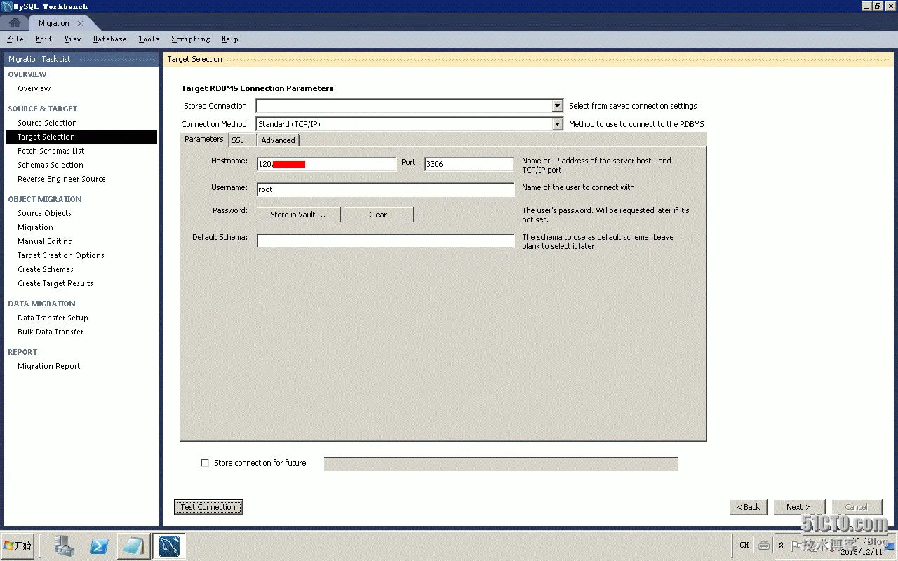Click the SOURCE & TARGET section header
Viewport: 898px width, 561px height.
click(x=43, y=109)
